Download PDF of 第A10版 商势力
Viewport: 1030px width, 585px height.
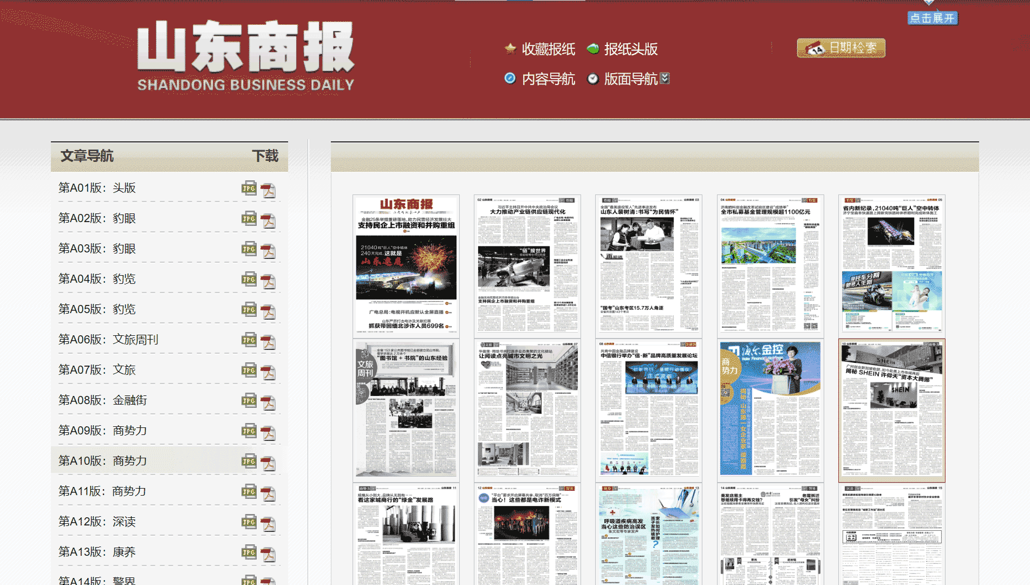point(268,463)
